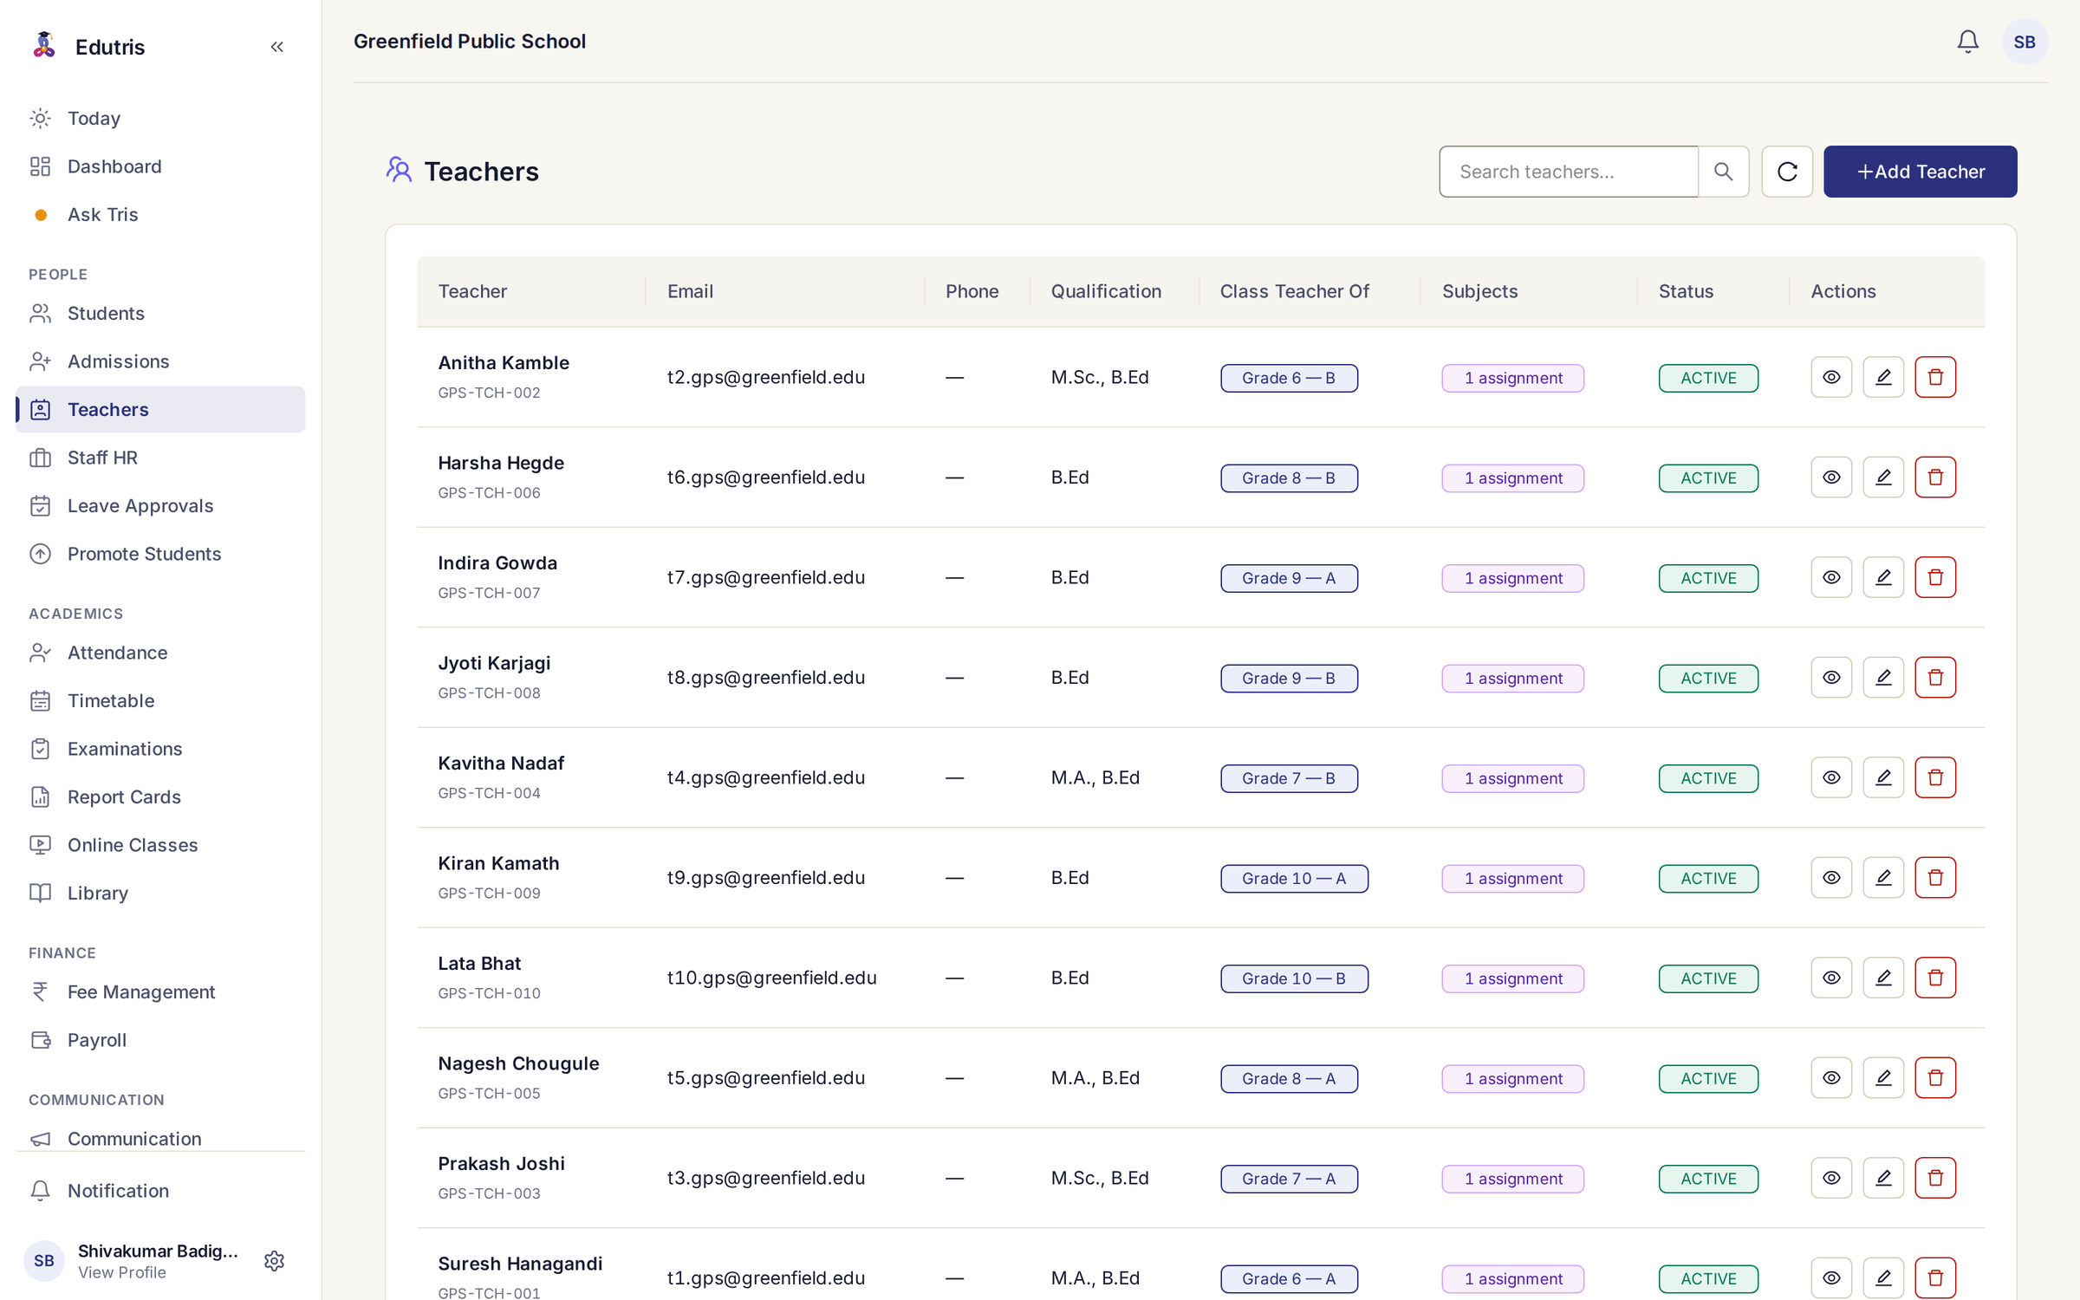This screenshot has height=1300, width=2080.
Task: Edit Harsha Hegde's record
Action: [x=1882, y=478]
